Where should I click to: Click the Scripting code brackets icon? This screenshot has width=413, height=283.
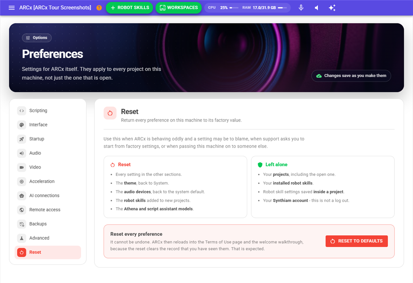point(22,111)
